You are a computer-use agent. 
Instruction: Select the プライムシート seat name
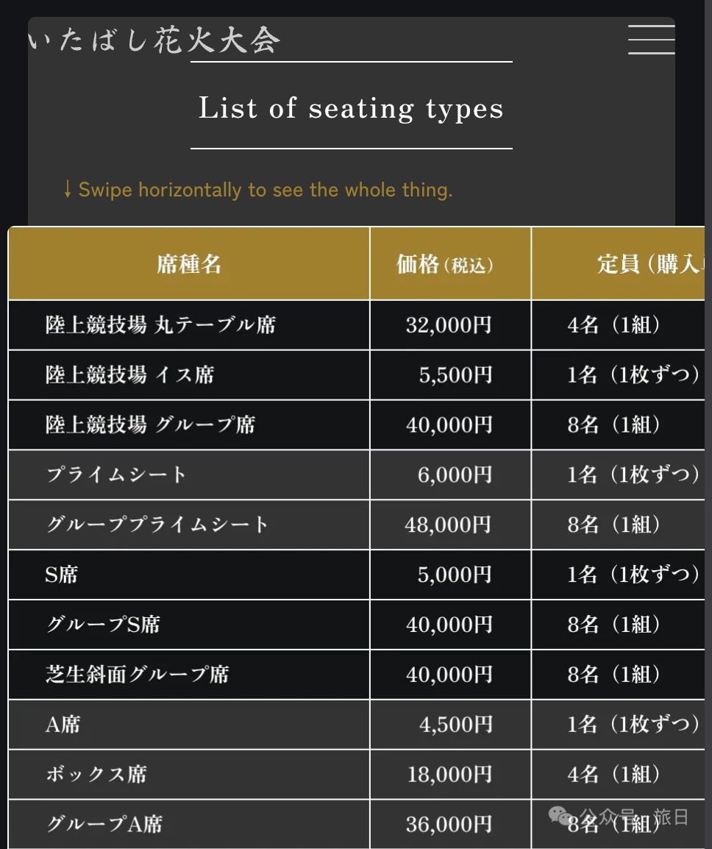click(x=116, y=475)
